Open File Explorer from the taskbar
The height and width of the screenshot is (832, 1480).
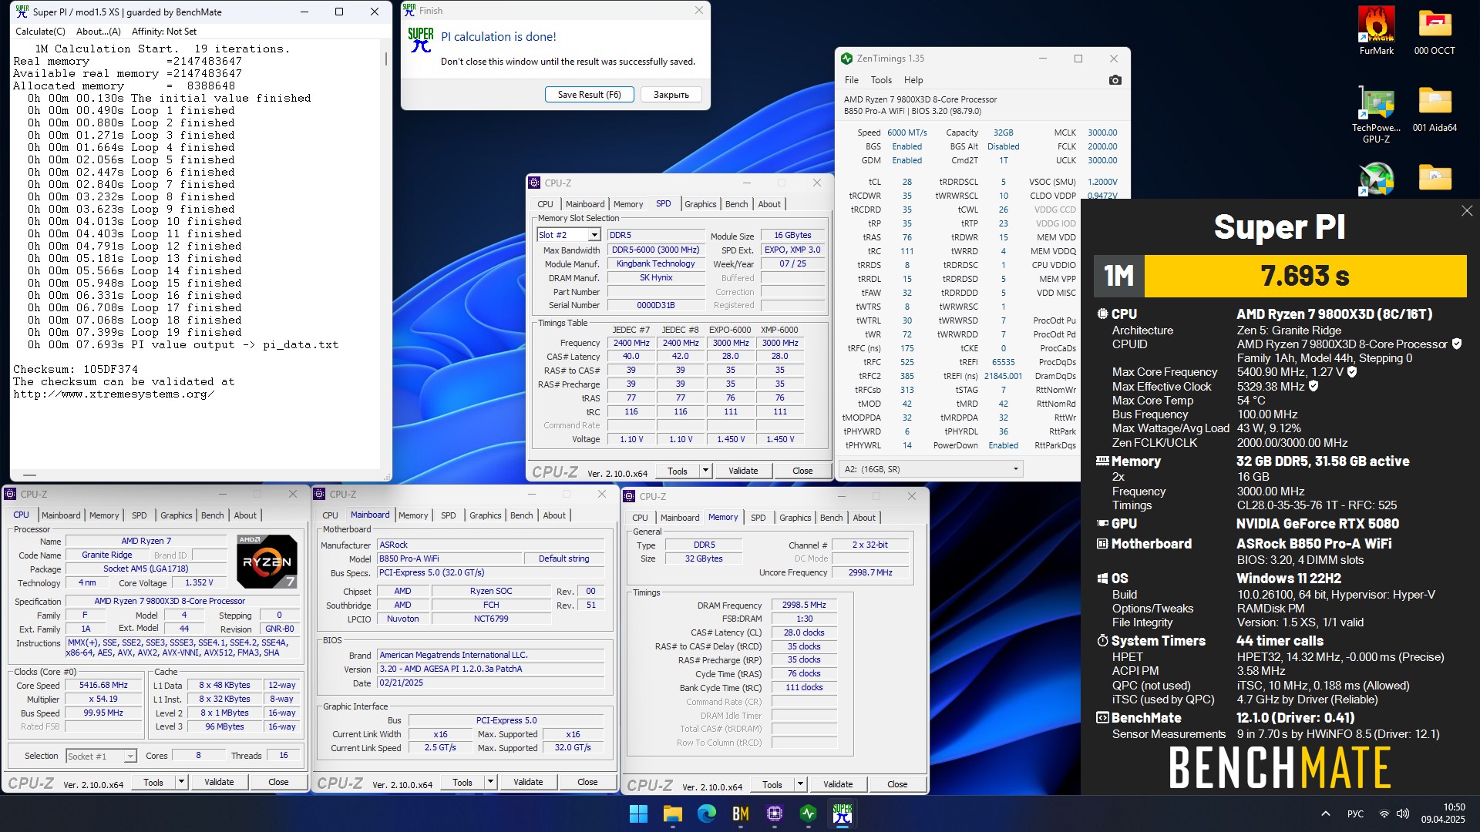point(672,814)
